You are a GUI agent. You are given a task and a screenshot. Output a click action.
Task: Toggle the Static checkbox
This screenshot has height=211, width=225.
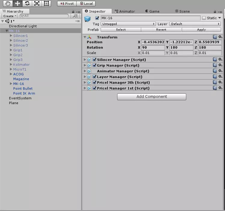click(x=204, y=18)
